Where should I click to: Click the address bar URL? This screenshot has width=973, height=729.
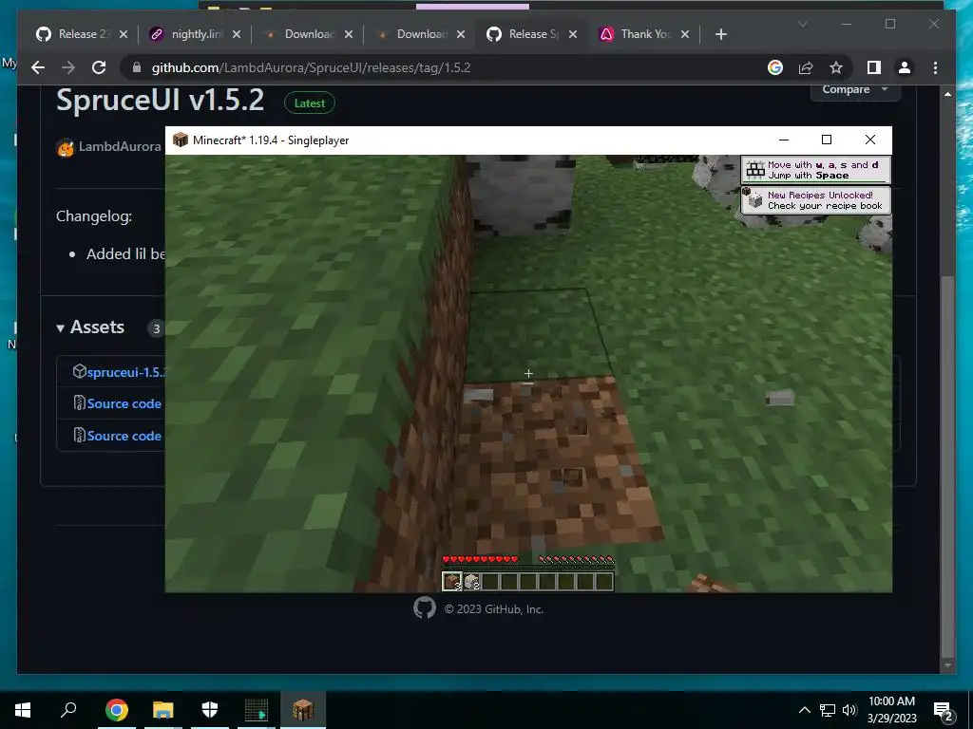point(311,67)
